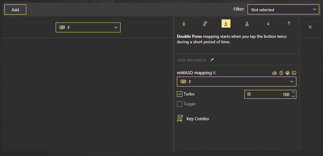
Task: Choose keyboard mapping type icon
Action: [x=275, y=73]
